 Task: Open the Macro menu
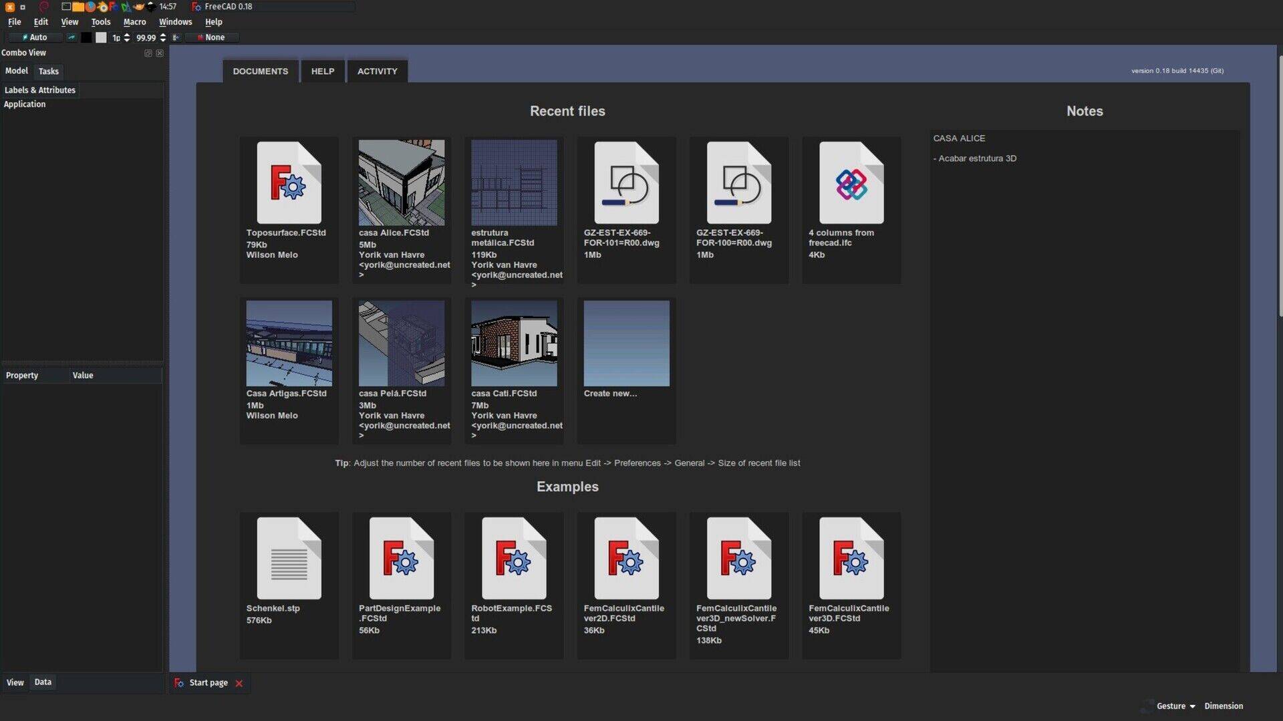tap(134, 22)
